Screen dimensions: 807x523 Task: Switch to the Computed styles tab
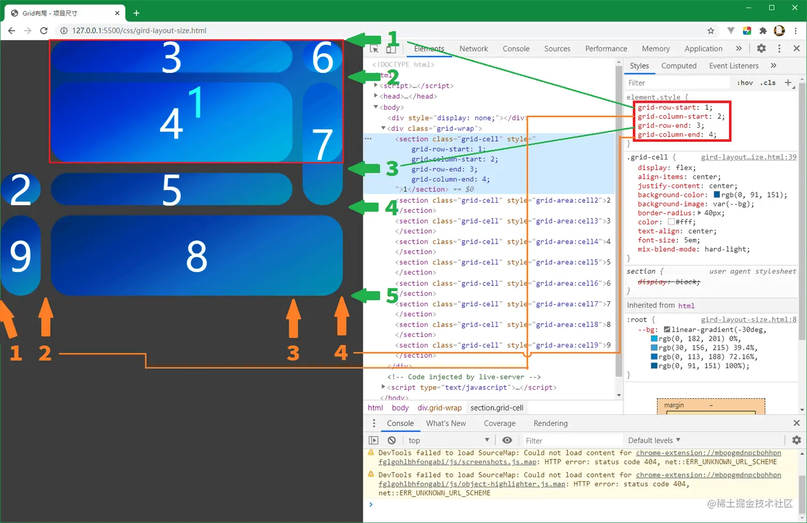pyautogui.click(x=679, y=66)
